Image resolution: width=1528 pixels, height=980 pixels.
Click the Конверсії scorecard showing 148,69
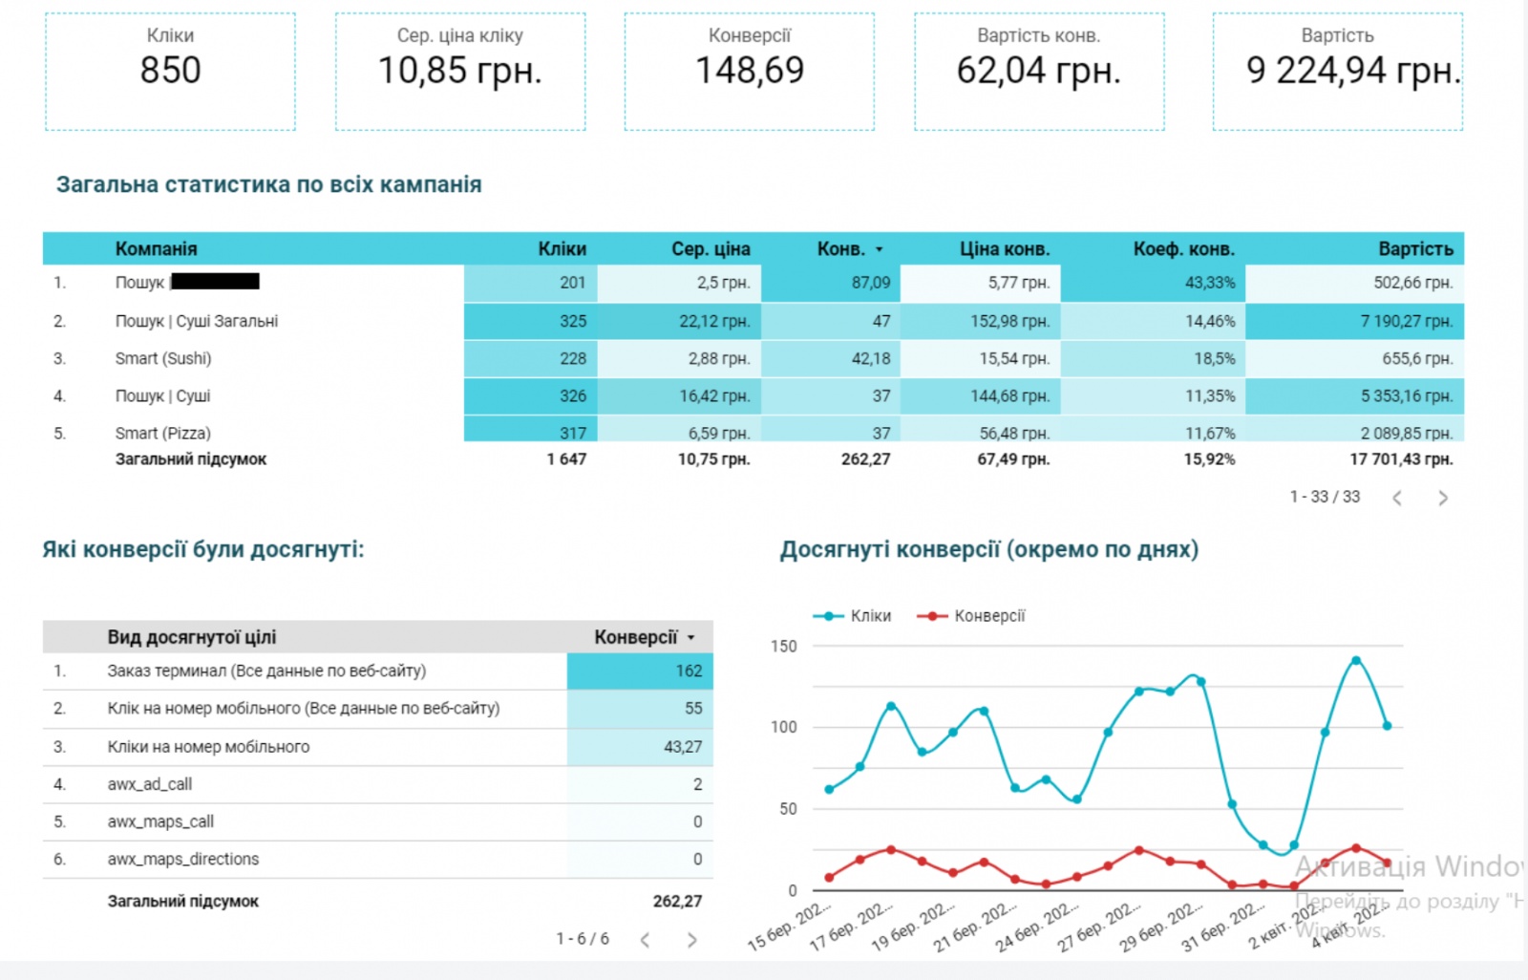(x=750, y=72)
